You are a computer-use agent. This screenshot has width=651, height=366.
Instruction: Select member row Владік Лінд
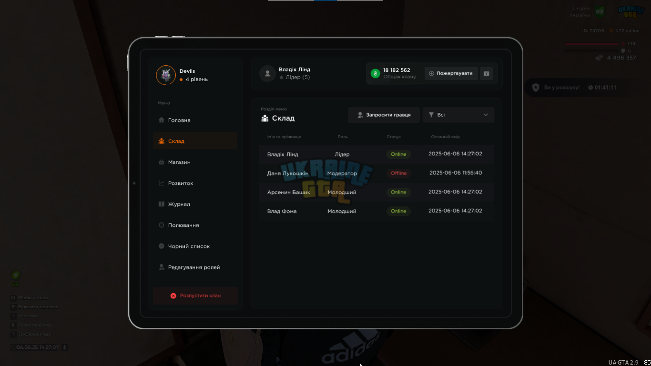click(x=376, y=154)
